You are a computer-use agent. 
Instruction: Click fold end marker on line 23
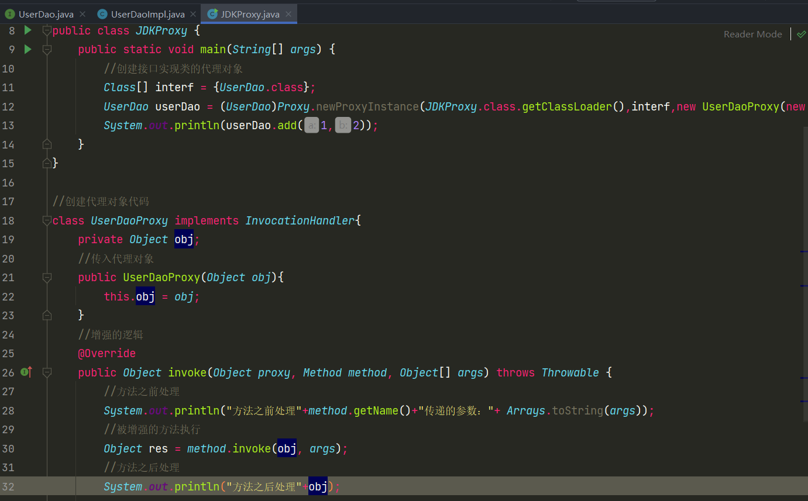[x=47, y=315]
